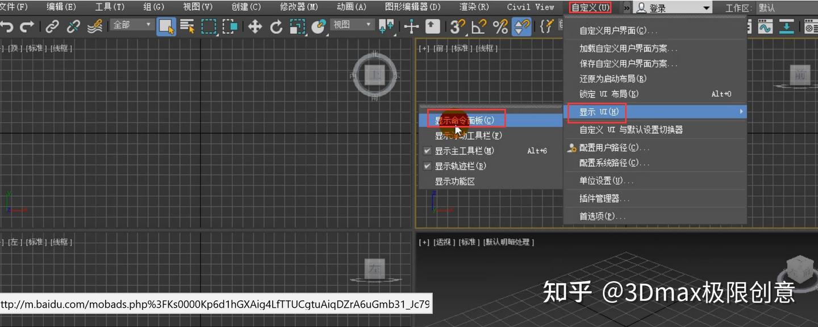Open Select by Name list icon

point(187,26)
